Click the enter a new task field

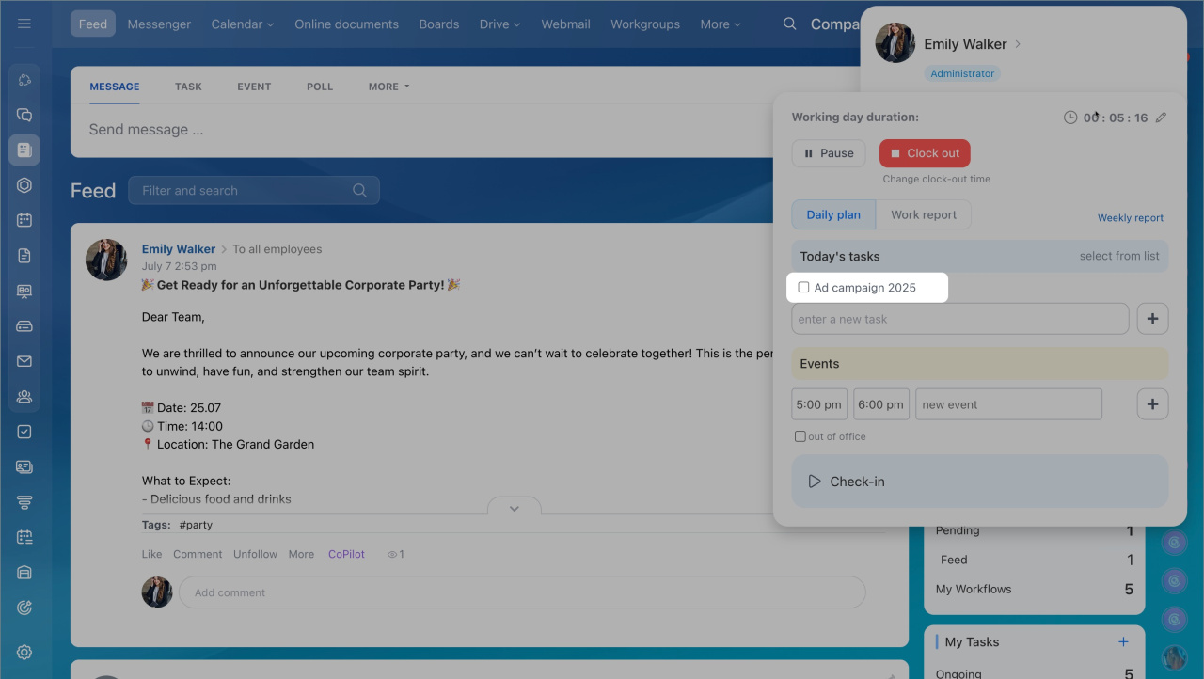[959, 319]
